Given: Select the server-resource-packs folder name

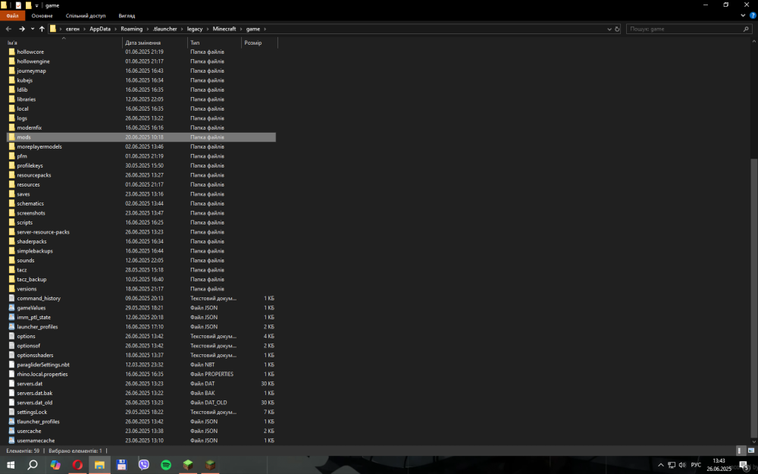Looking at the screenshot, I should click(x=43, y=232).
